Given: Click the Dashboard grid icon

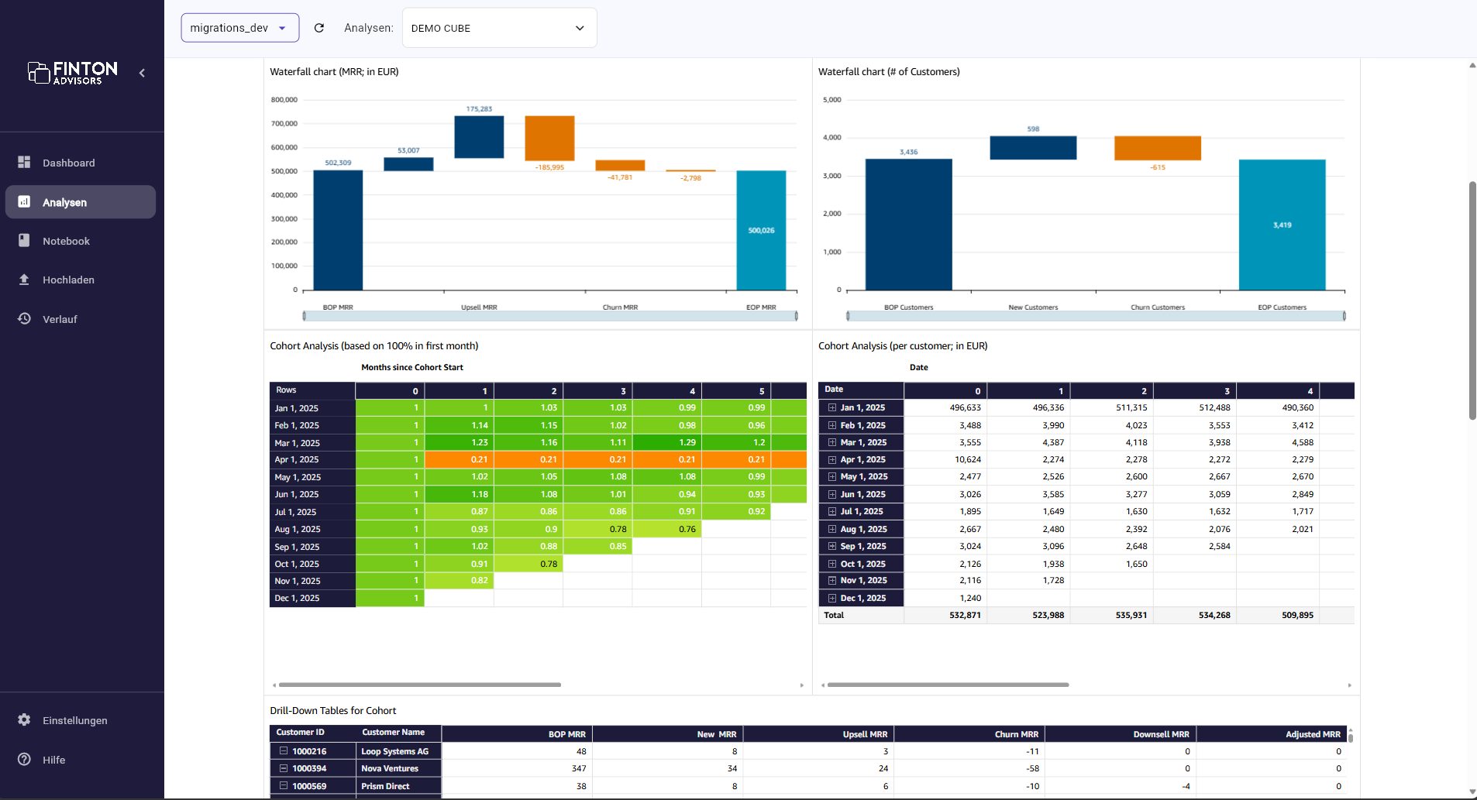Looking at the screenshot, I should click(24, 162).
